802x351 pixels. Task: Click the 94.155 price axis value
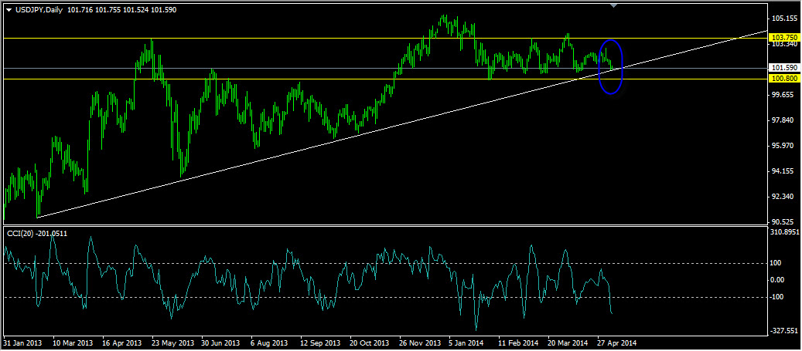point(782,171)
